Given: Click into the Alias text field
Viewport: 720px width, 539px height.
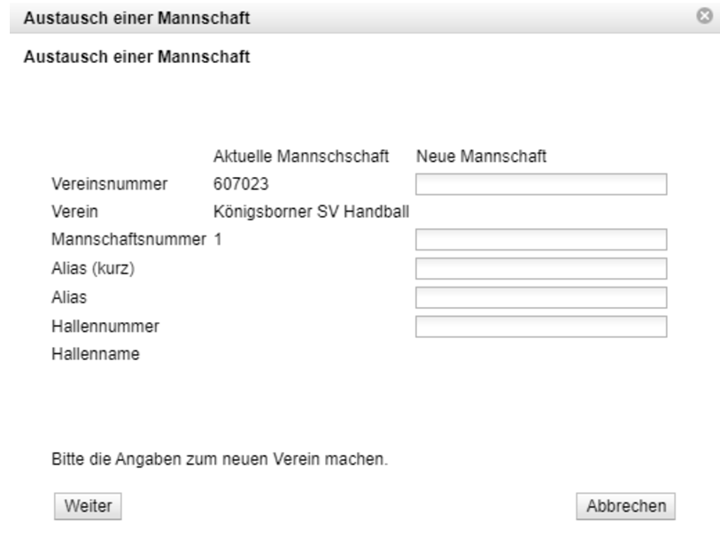Looking at the screenshot, I should tap(540, 298).
